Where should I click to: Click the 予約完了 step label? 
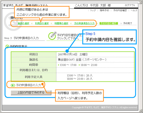coord(128,23)
